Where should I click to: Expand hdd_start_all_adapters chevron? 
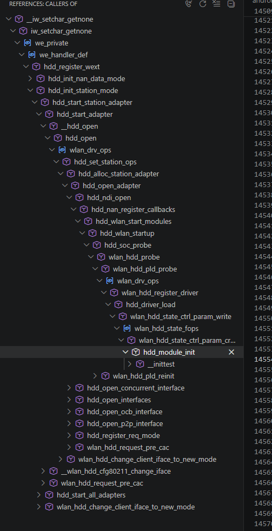click(39, 495)
